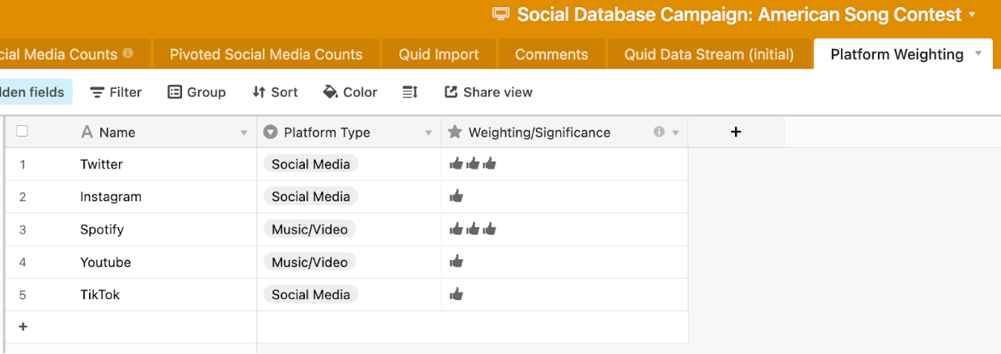This screenshot has width=1001, height=354.
Task: Select the Youtube name cell
Action: pos(167,262)
